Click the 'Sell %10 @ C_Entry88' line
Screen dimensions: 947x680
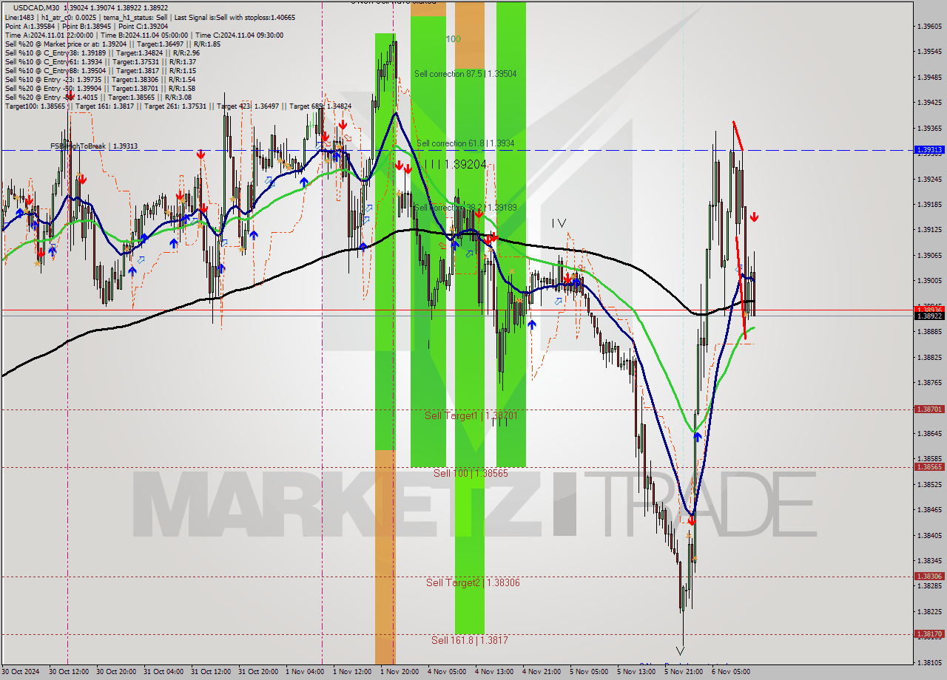tap(100, 70)
